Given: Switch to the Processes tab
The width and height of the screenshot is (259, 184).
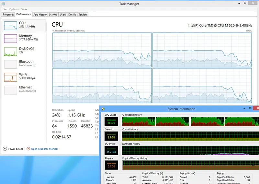Looking at the screenshot, I should pyautogui.click(x=8, y=15).
